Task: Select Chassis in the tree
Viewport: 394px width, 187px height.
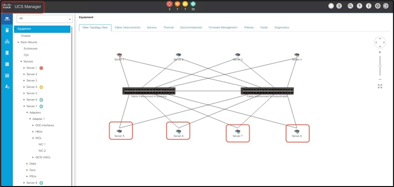Action: pyautogui.click(x=26, y=36)
